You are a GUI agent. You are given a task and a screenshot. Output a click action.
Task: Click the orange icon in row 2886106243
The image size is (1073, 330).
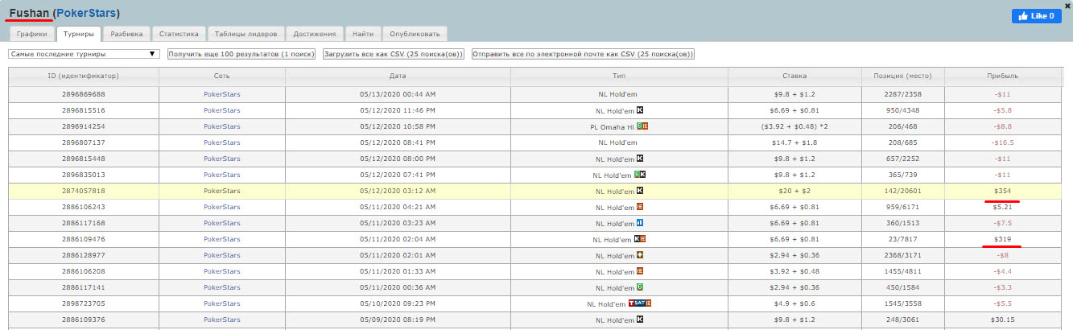click(x=641, y=206)
